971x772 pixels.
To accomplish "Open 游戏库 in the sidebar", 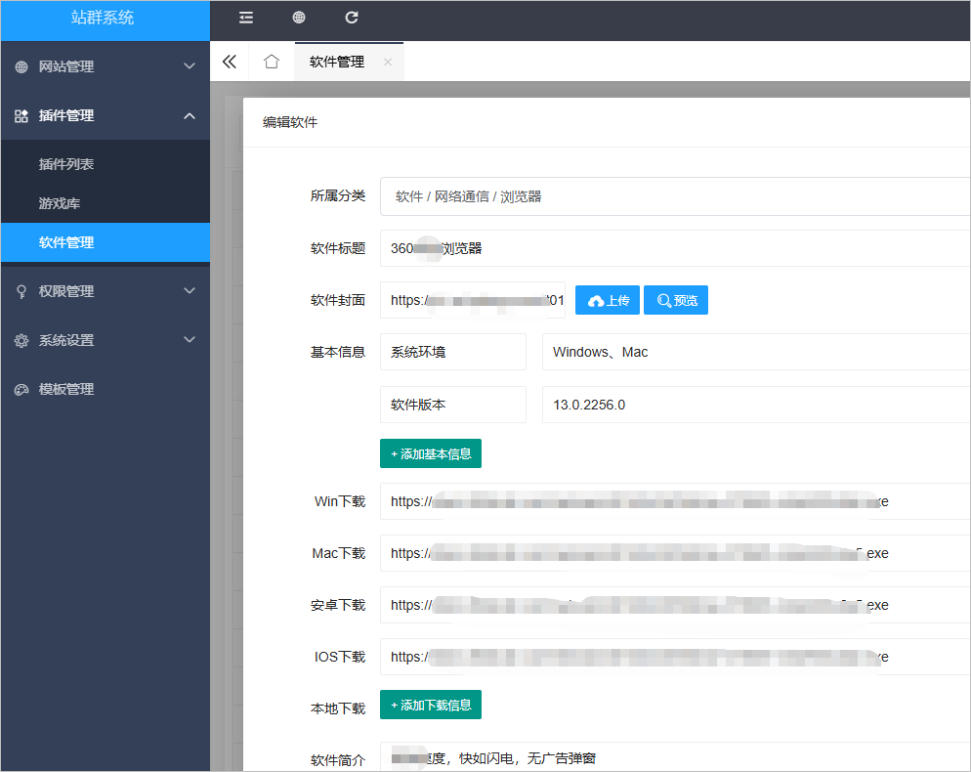I will (106, 203).
